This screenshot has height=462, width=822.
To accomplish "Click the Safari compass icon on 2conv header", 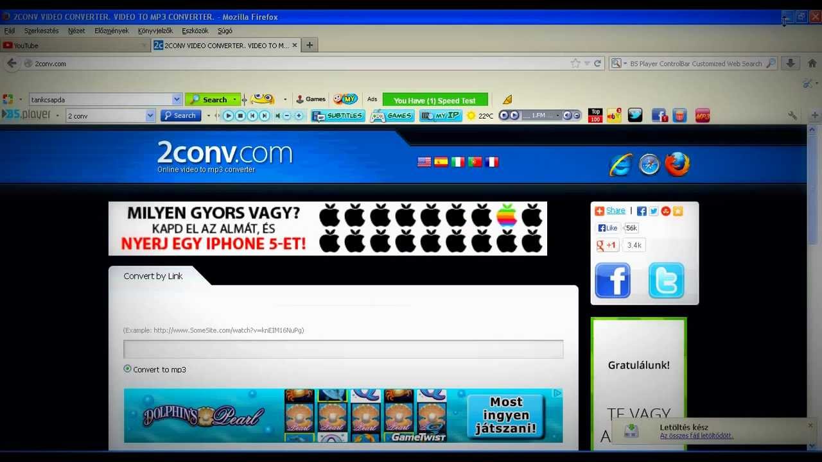I will click(x=649, y=165).
